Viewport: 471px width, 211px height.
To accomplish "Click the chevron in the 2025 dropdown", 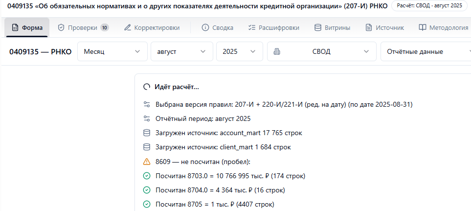I will 253,51.
